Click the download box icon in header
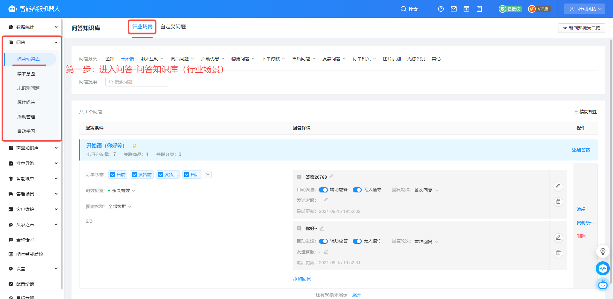This screenshot has width=613, height=299. point(466,9)
